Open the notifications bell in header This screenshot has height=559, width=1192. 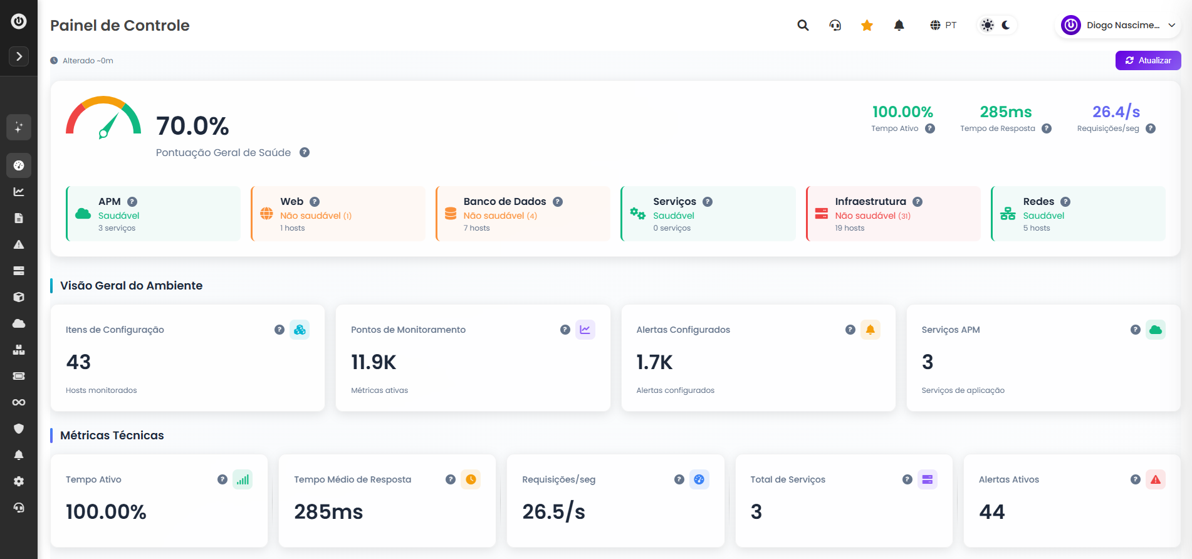[x=899, y=25]
